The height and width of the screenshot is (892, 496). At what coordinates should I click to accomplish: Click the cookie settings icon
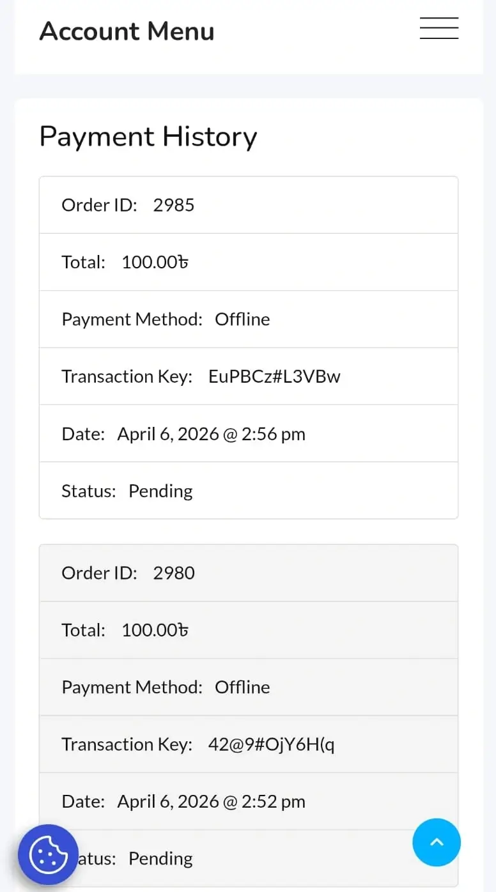48,855
